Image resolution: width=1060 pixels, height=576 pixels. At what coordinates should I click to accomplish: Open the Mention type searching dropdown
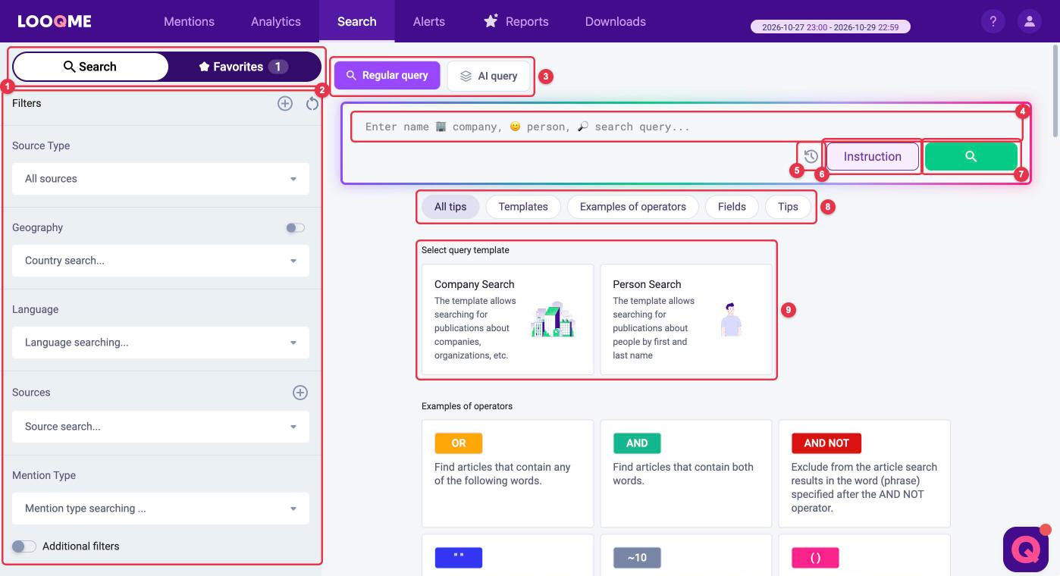coord(161,509)
